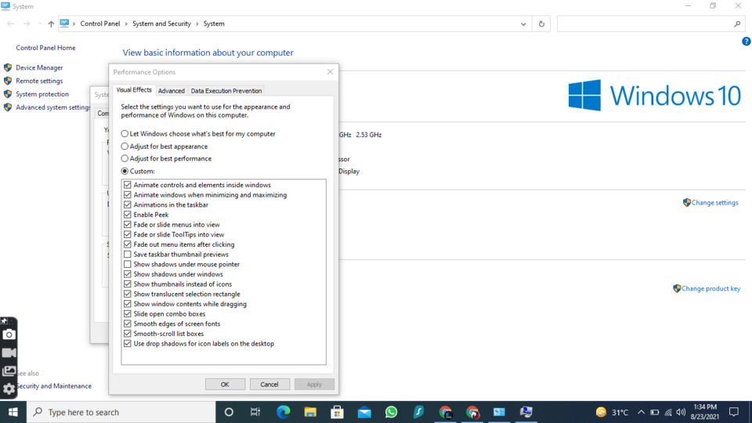Viewport: 752px width, 423px height.
Task: Switch to the Advanced tab
Action: coord(172,91)
